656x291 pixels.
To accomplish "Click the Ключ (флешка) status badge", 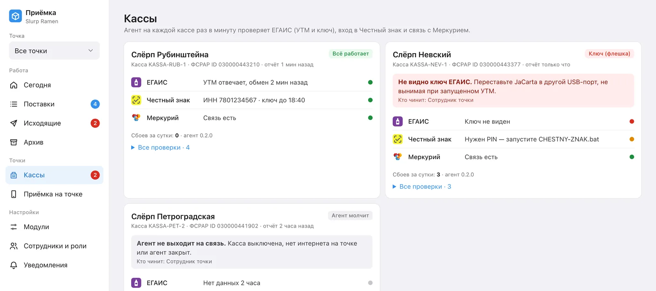I will [609, 54].
